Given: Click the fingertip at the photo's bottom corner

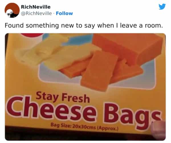Looking at the screenshot, I should 159,130.
